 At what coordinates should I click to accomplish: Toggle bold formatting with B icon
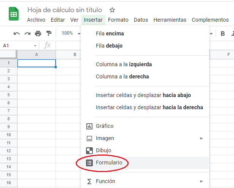click(x=223, y=33)
